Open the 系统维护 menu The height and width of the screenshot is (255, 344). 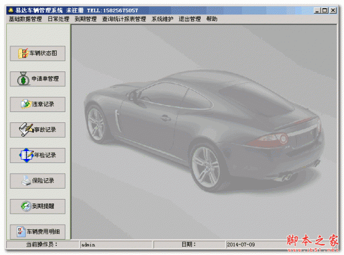pyautogui.click(x=162, y=19)
